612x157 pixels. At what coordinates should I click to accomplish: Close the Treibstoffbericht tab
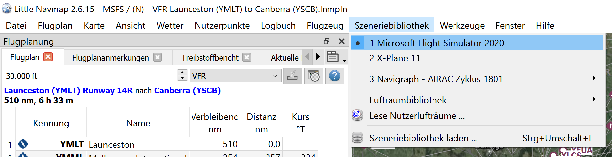point(247,57)
